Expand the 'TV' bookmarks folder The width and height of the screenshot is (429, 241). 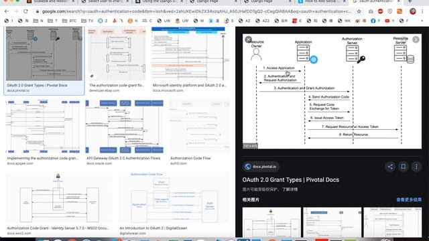tap(87, 21)
